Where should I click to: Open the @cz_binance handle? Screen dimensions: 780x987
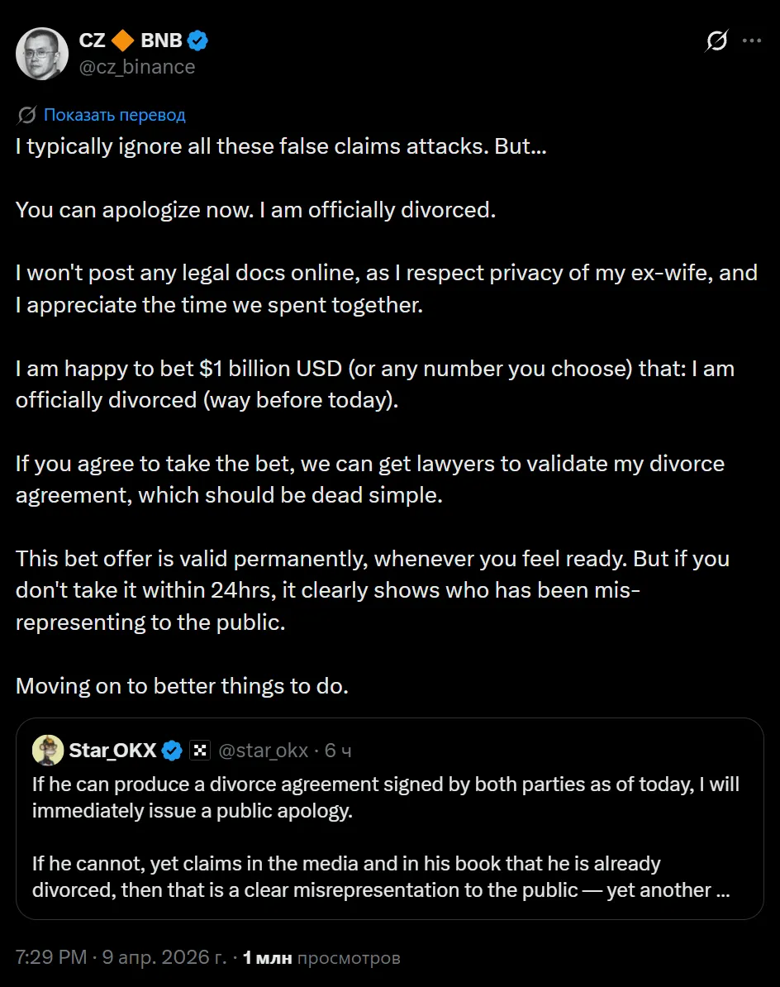pos(137,67)
